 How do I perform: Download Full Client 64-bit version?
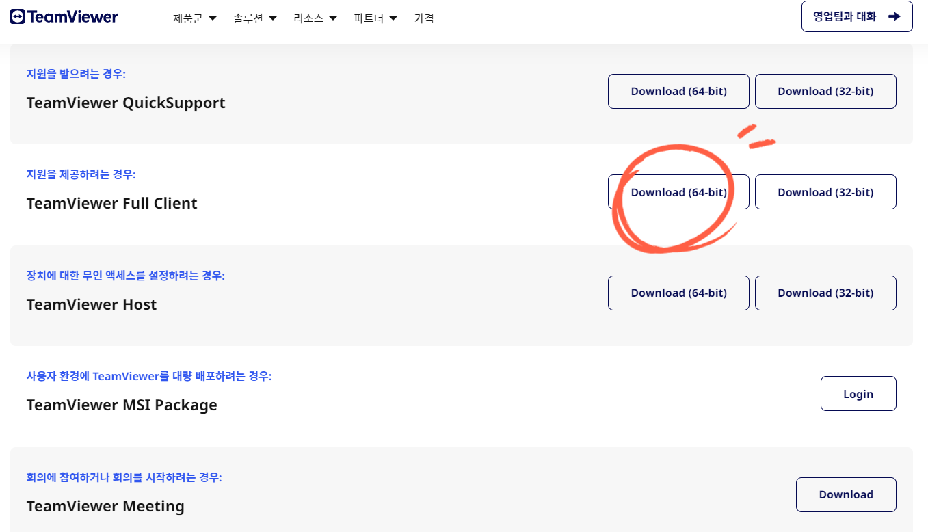[678, 192]
